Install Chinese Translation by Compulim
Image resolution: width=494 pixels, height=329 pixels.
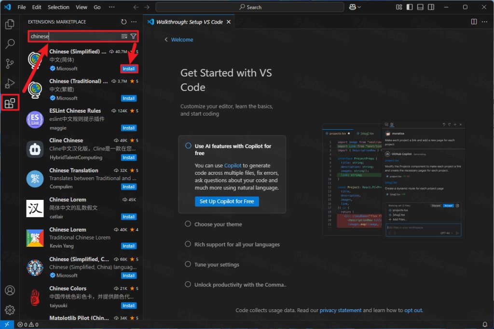(129, 187)
